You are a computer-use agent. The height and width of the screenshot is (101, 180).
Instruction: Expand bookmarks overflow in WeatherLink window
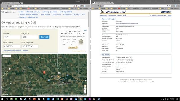pyautogui.click(x=166, y=9)
